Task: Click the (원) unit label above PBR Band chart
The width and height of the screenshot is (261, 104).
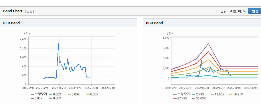Action: [170, 34]
